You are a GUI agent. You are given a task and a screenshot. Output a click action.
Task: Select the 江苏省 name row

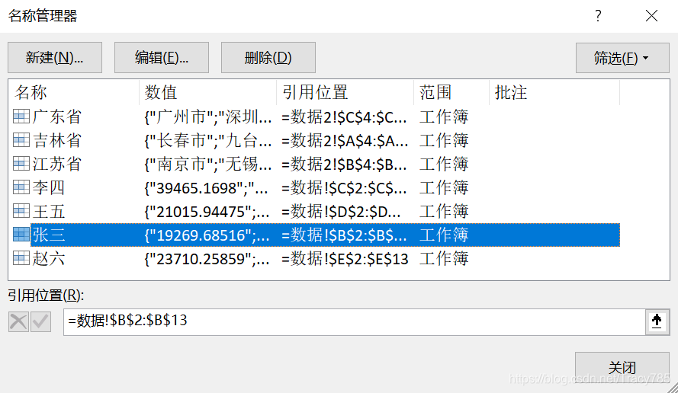pos(317,164)
